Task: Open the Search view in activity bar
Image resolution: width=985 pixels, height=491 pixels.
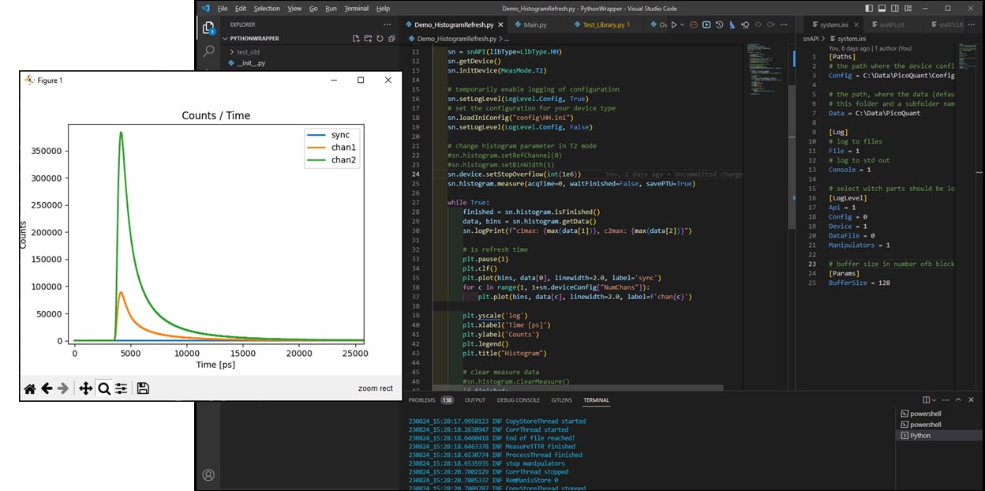Action: pyautogui.click(x=208, y=51)
